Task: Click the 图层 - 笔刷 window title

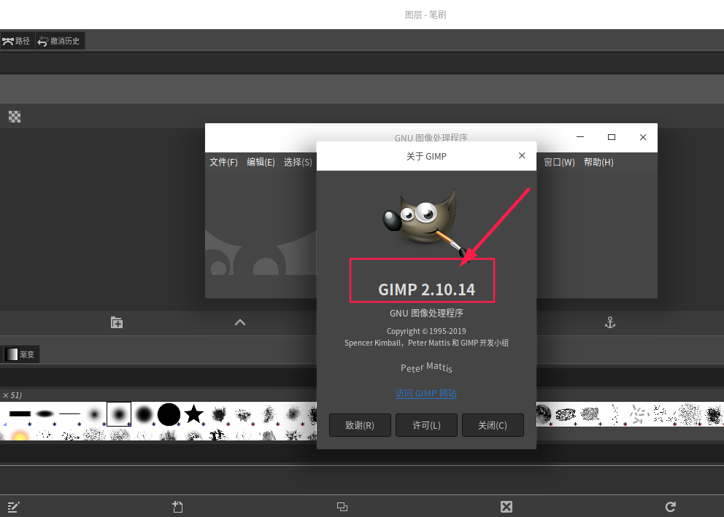Action: coord(425,15)
